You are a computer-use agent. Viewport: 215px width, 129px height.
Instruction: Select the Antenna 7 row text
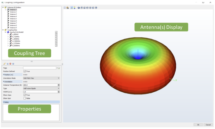click(x=13, y=23)
